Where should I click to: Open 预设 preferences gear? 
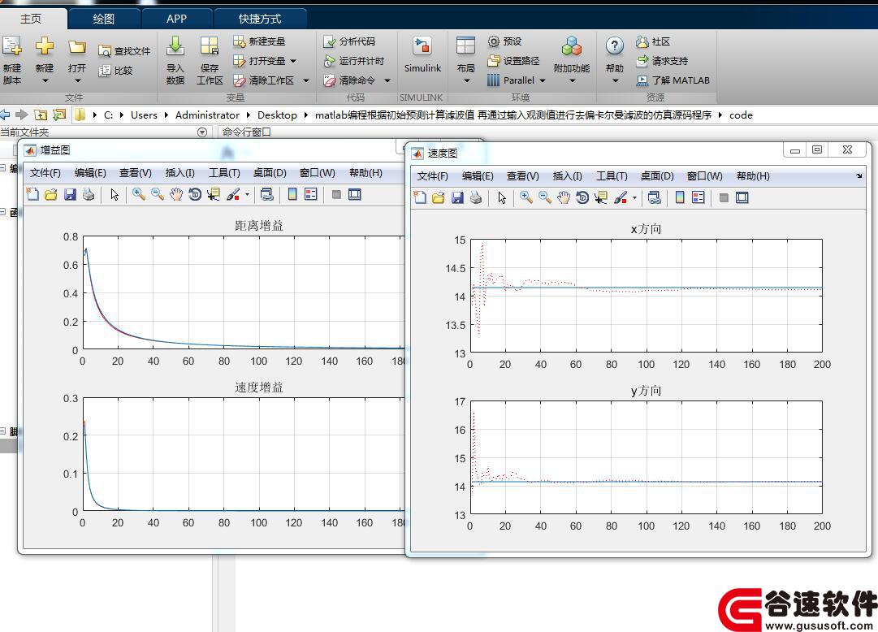click(x=504, y=41)
